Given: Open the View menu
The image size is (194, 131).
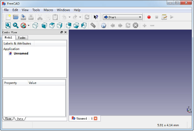Looking at the screenshot, I should tap(25, 10).
